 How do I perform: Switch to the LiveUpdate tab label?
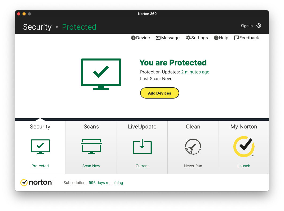(x=142, y=127)
